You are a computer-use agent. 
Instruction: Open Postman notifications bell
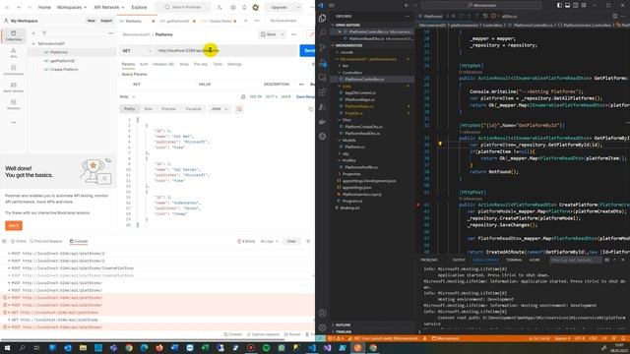[244, 7]
